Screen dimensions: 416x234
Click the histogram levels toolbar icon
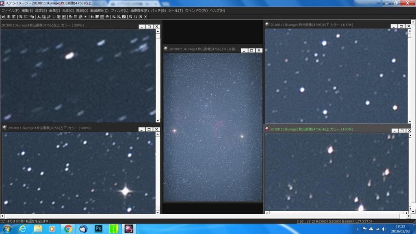coord(39,17)
